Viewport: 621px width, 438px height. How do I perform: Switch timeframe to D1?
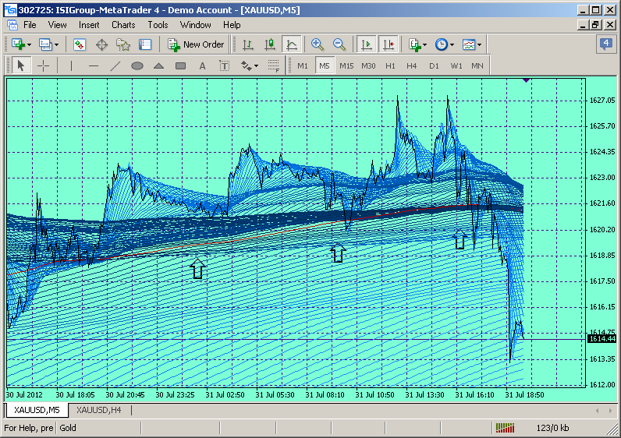[434, 65]
